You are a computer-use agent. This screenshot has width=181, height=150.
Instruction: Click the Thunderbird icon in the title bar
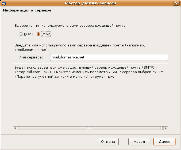(x=4, y=3)
